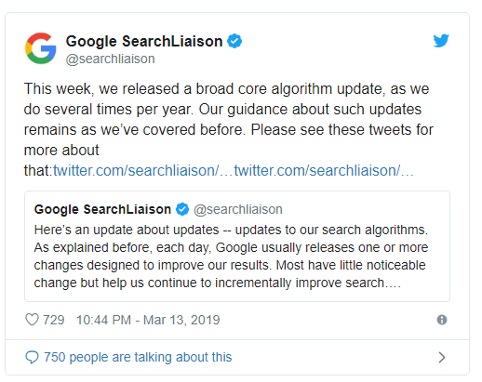Click the quoted tweet card border area

click(237, 246)
